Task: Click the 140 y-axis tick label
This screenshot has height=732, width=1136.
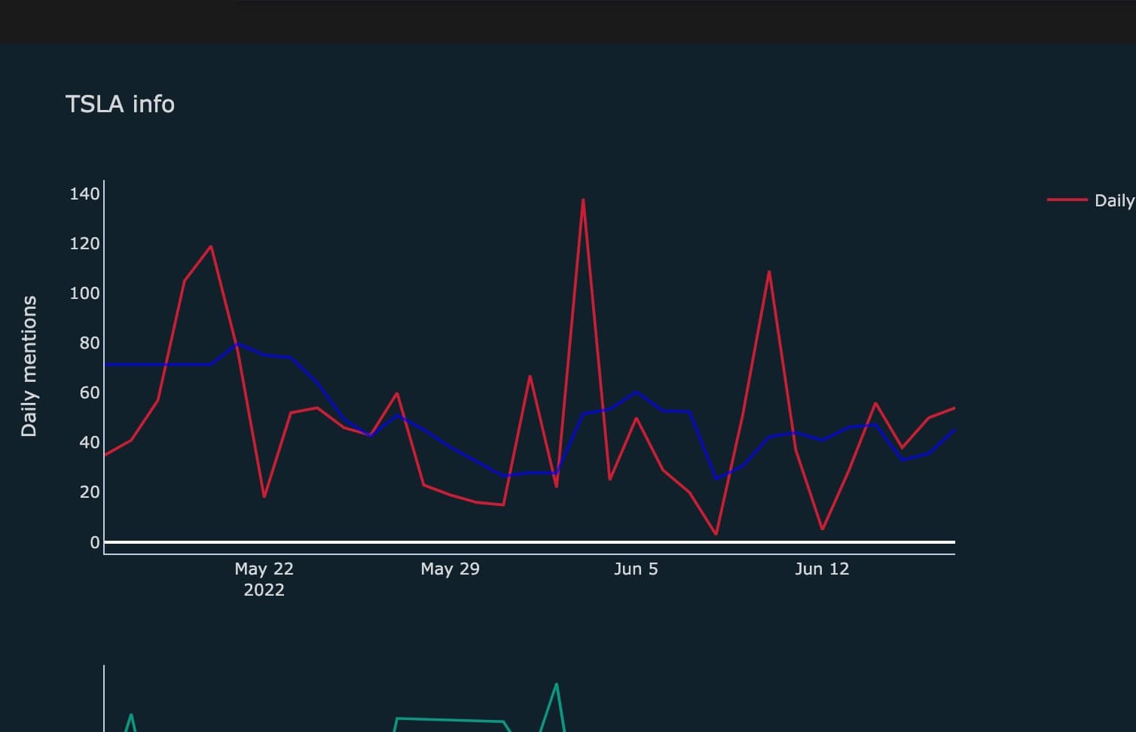Action: (84, 194)
